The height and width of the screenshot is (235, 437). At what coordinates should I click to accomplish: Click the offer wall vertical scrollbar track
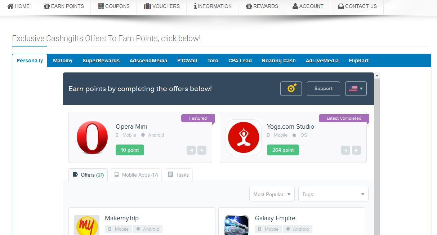click(x=377, y=157)
